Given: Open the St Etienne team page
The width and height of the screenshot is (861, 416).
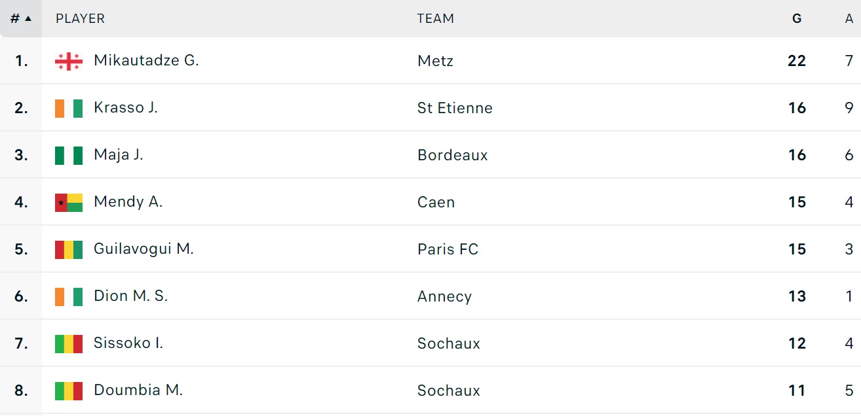Looking at the screenshot, I should [x=455, y=108].
